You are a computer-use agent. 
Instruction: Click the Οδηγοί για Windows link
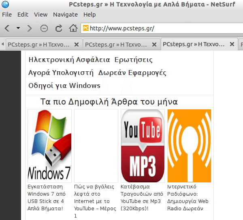tap(64, 86)
